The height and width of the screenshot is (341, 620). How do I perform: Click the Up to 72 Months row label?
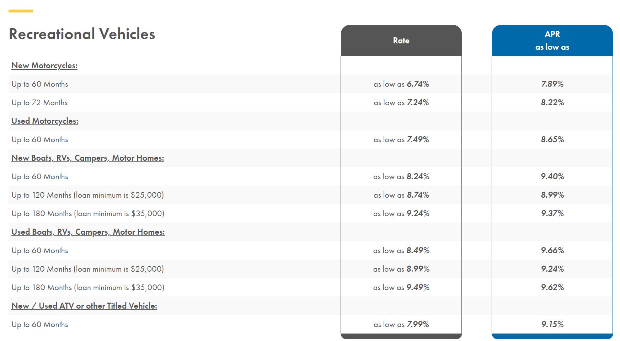(x=39, y=103)
